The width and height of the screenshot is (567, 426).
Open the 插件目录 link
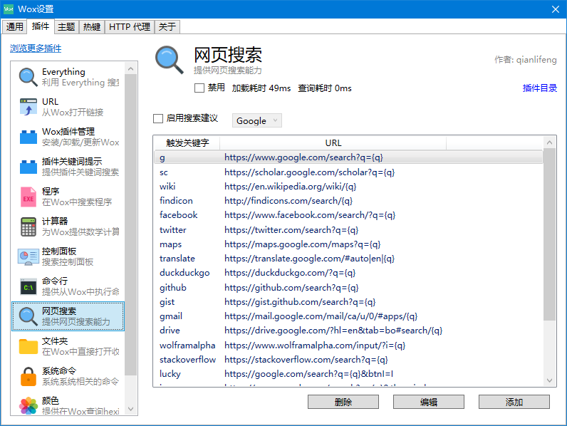[539, 88]
